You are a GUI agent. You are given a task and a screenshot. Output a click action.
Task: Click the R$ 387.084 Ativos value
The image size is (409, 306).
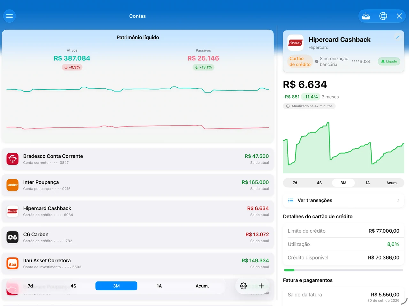[72, 58]
